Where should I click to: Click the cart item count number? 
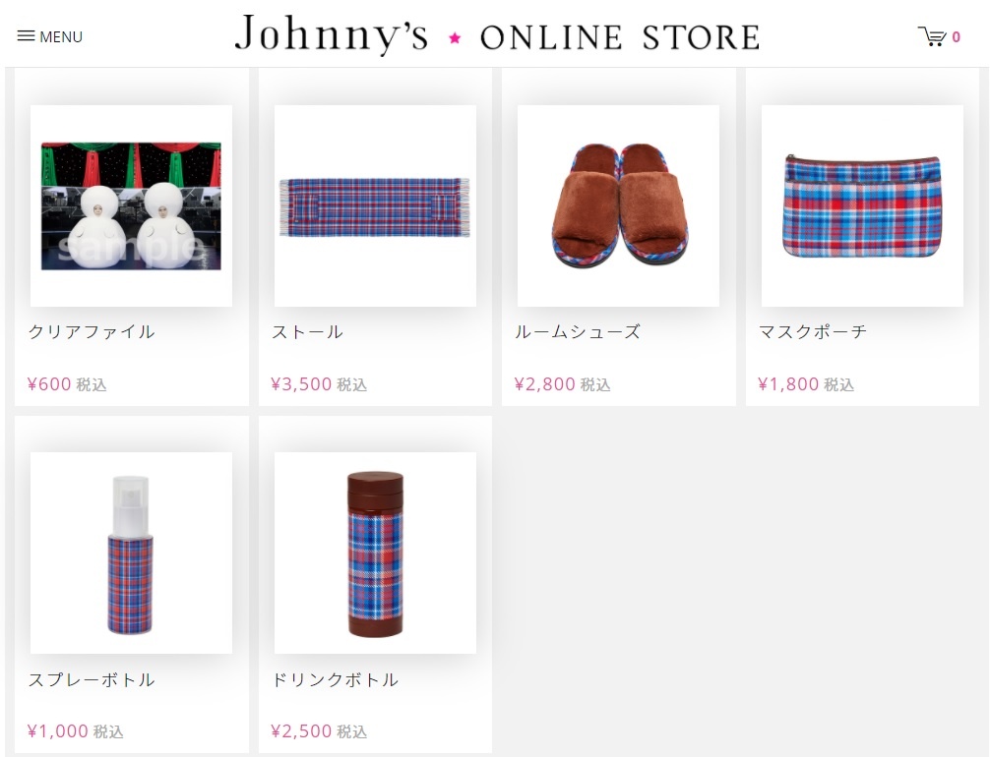click(956, 37)
